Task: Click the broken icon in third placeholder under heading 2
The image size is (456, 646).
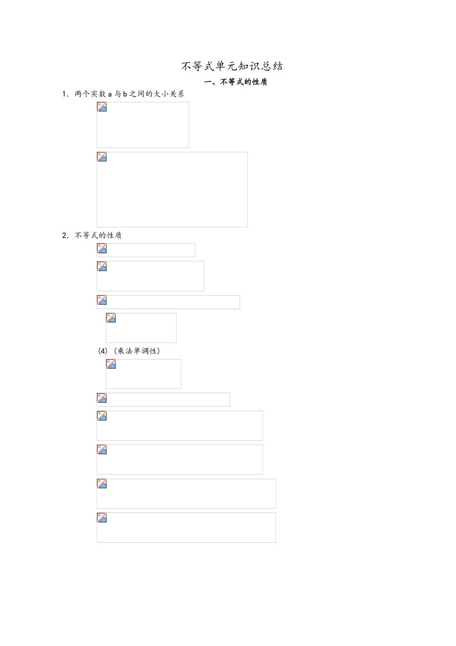Action: click(102, 300)
